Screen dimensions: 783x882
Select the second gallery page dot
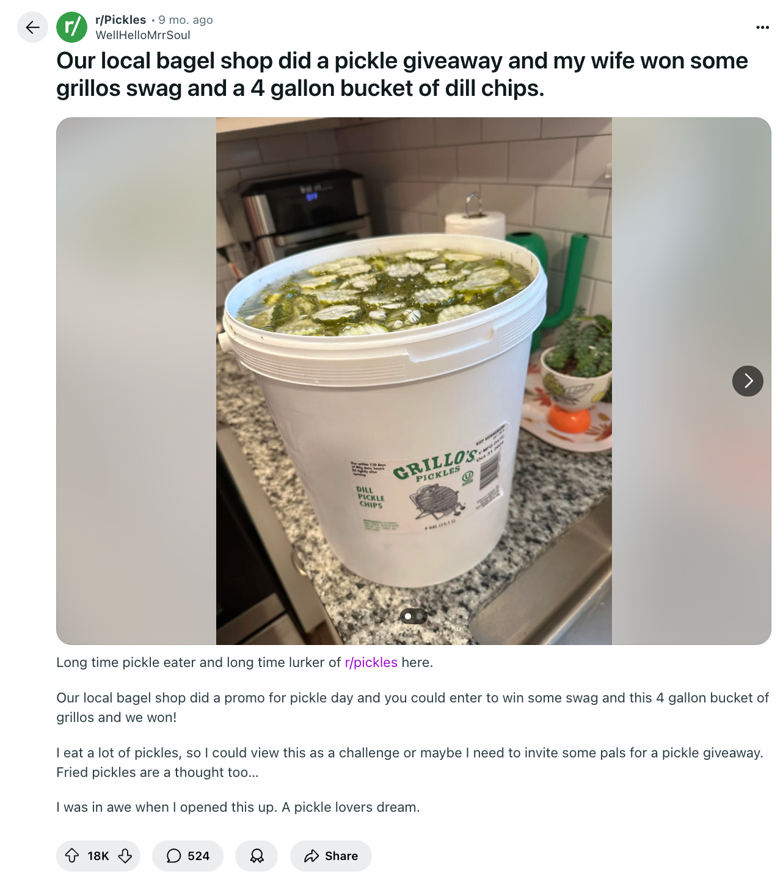420,616
